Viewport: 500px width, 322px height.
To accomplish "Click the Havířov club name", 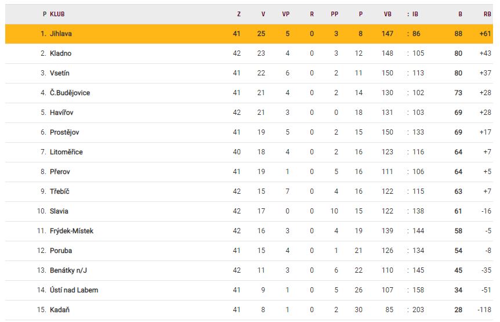I will [x=61, y=113].
